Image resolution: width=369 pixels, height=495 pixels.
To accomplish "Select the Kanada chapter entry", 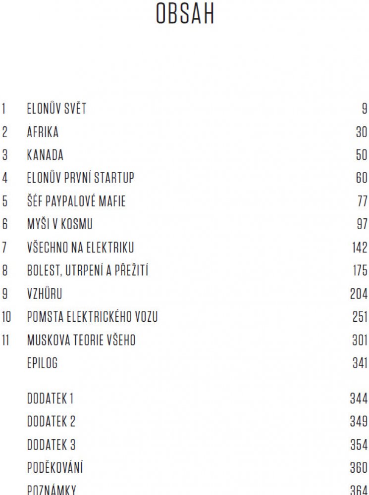I will [x=45, y=155].
